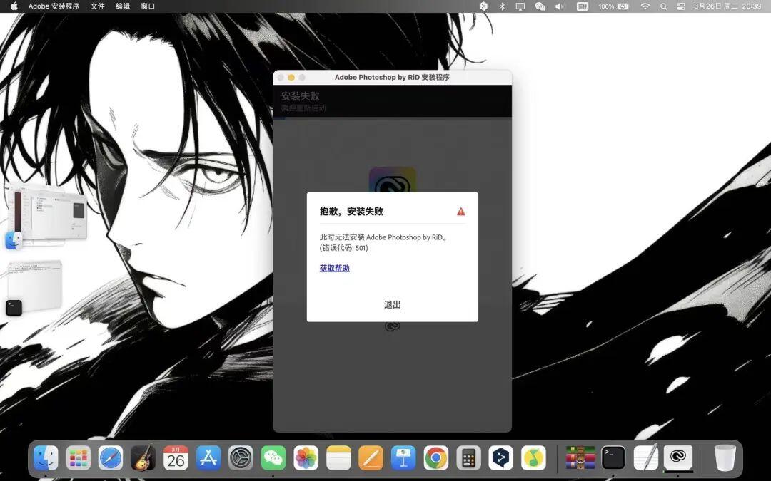The width and height of the screenshot is (771, 481).
Task: Select the minimized Finder window thumbnail
Action: click(x=47, y=215)
